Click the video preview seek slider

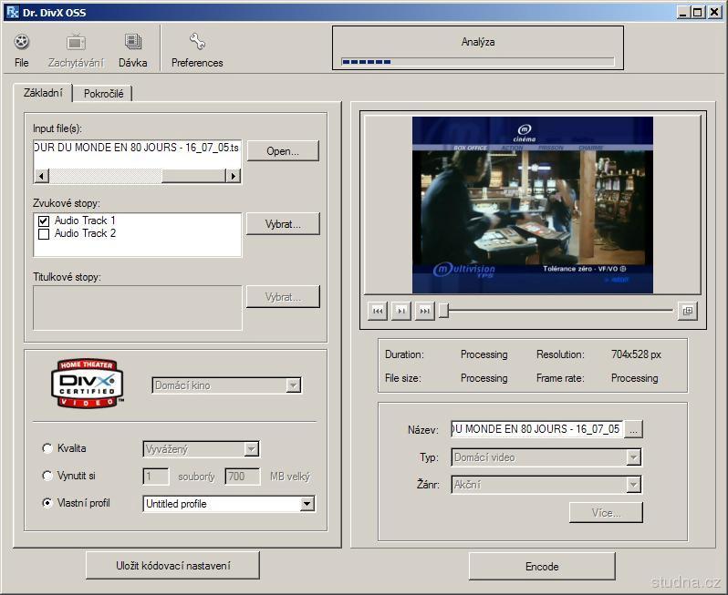(556, 311)
